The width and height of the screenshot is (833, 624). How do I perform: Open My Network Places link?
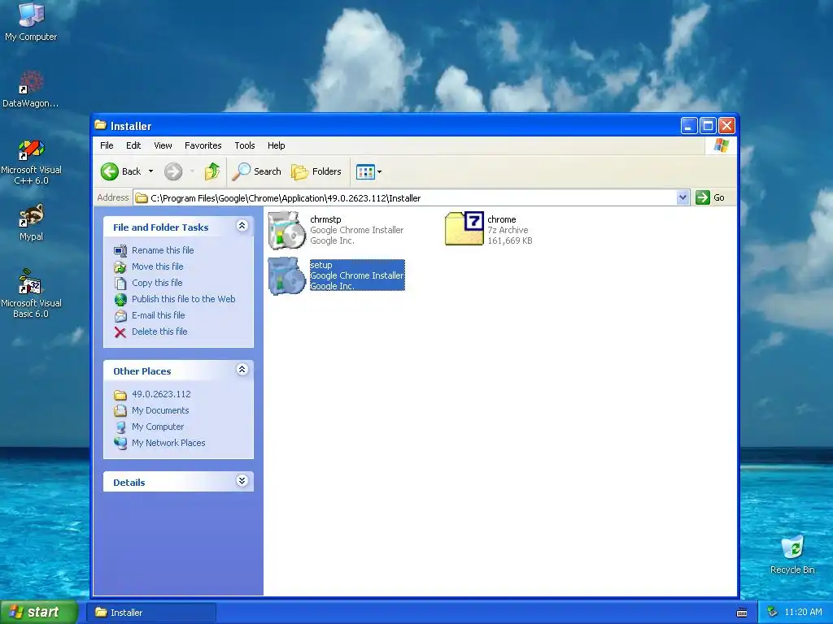tap(168, 443)
